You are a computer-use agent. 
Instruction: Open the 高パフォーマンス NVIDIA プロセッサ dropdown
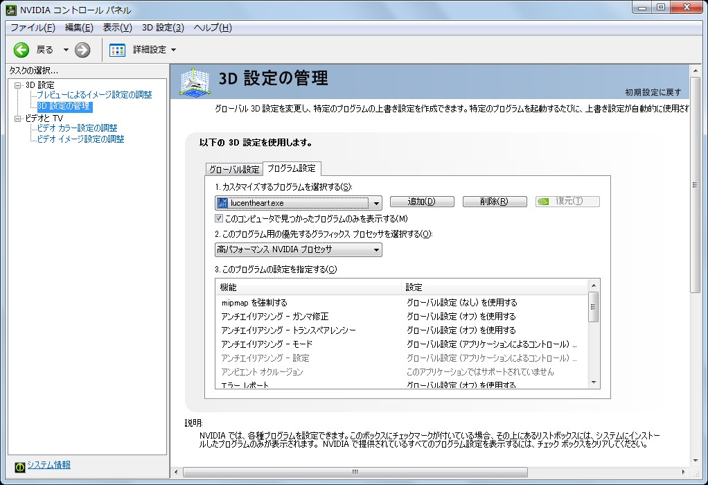(x=376, y=249)
